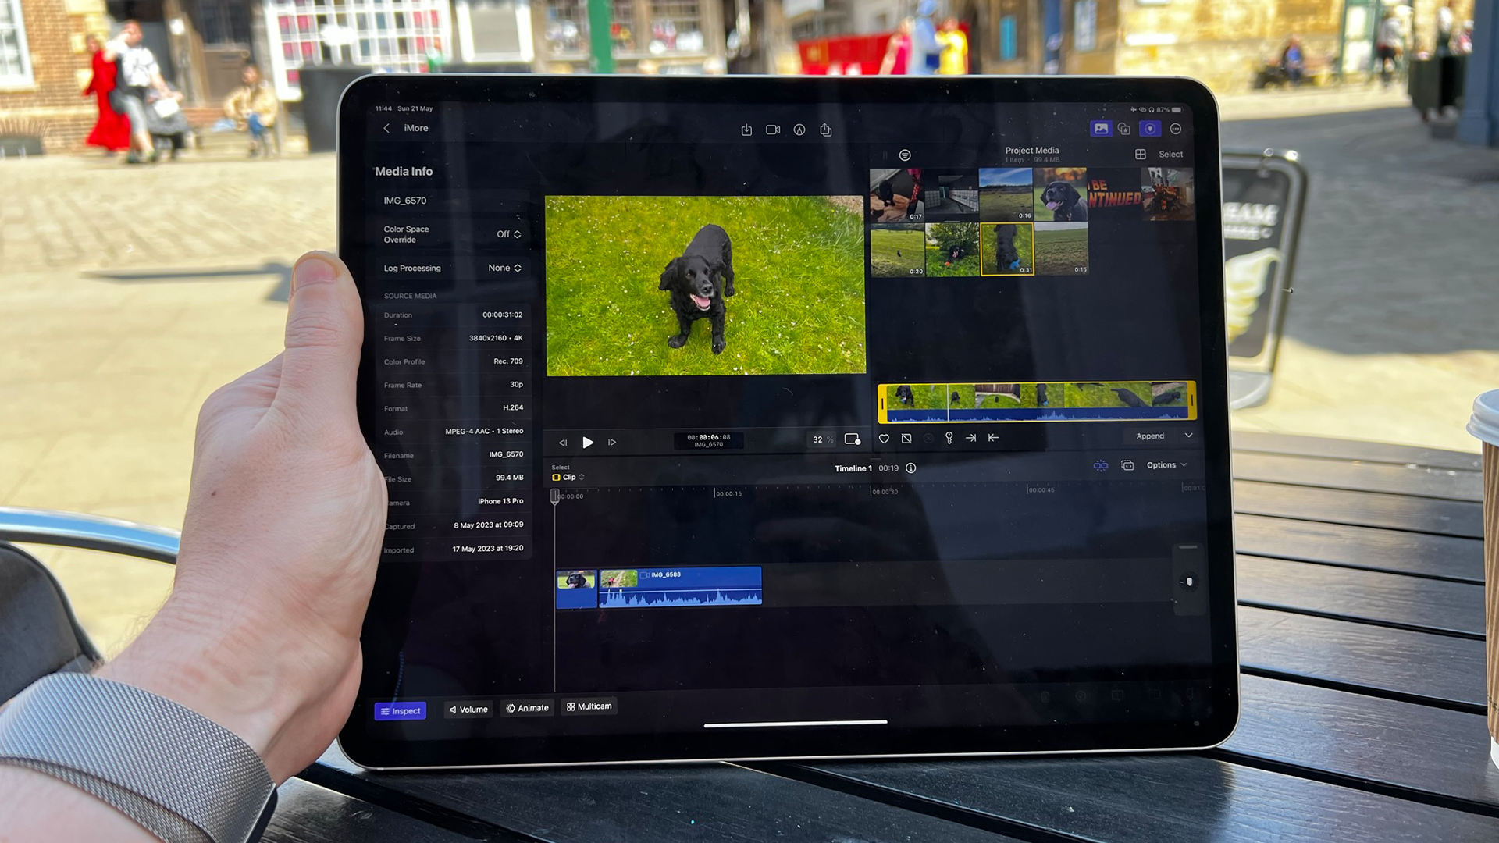Select the IMG_6588 clip in timeline
Viewport: 1499px width, 843px height.
point(681,585)
